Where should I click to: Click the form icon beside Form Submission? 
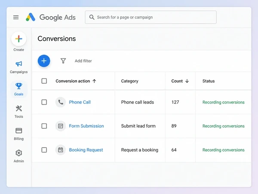(61, 126)
